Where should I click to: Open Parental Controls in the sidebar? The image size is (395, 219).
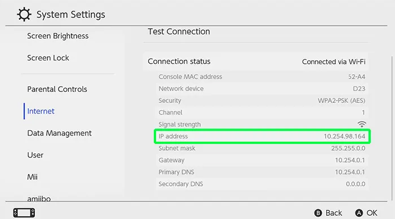point(57,89)
